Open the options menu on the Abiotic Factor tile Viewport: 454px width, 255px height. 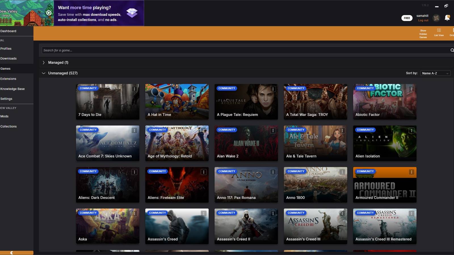[x=411, y=89]
